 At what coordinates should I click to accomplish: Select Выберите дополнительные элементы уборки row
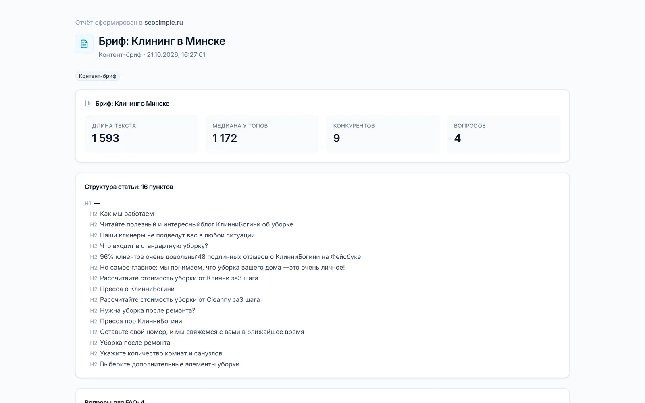pyautogui.click(x=165, y=364)
